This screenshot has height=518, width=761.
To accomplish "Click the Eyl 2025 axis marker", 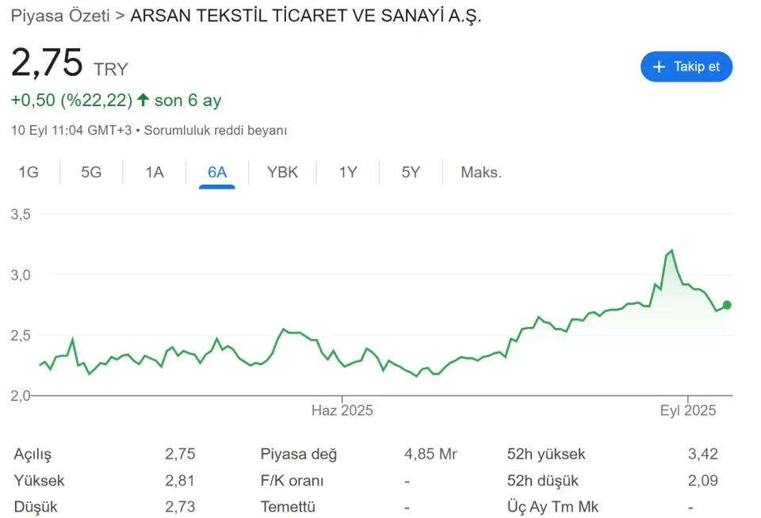I will [688, 410].
